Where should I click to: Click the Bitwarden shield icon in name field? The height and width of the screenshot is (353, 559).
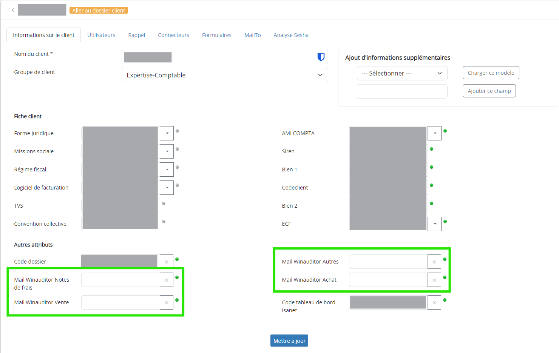(321, 57)
